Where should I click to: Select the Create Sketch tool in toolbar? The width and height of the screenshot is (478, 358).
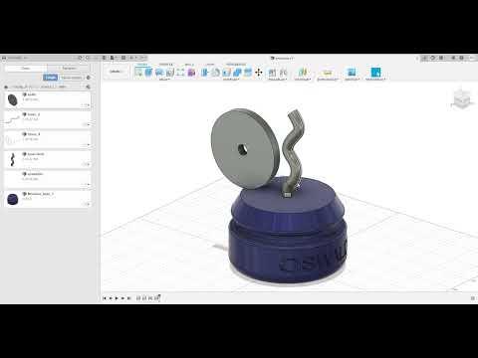[138, 72]
